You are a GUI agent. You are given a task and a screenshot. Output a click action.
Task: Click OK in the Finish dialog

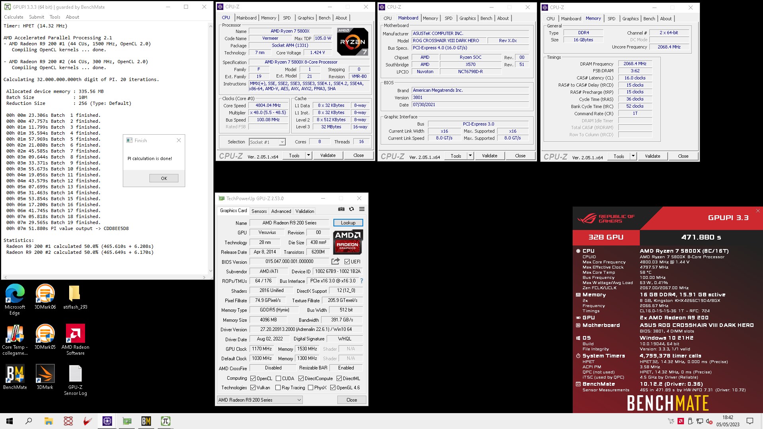164,178
